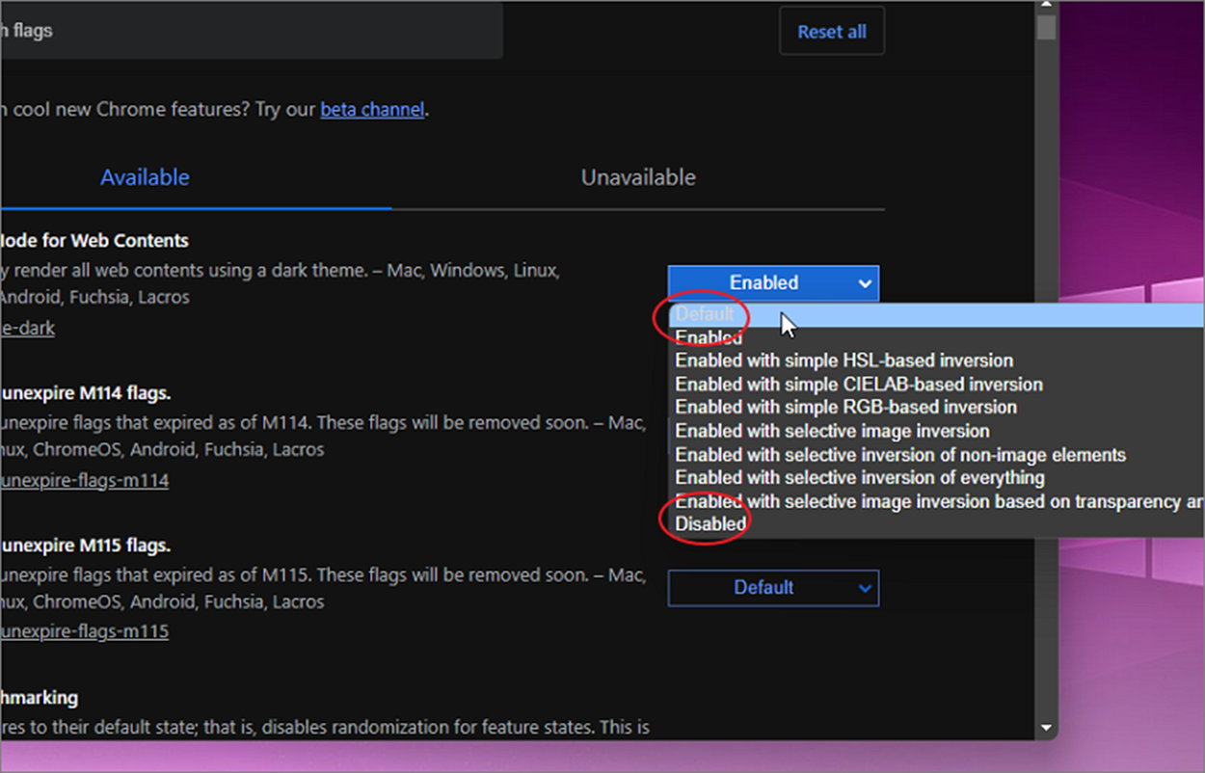The height and width of the screenshot is (773, 1205).
Task: Click the 'unexpire M114 flags.' heading
Action: click(85, 393)
